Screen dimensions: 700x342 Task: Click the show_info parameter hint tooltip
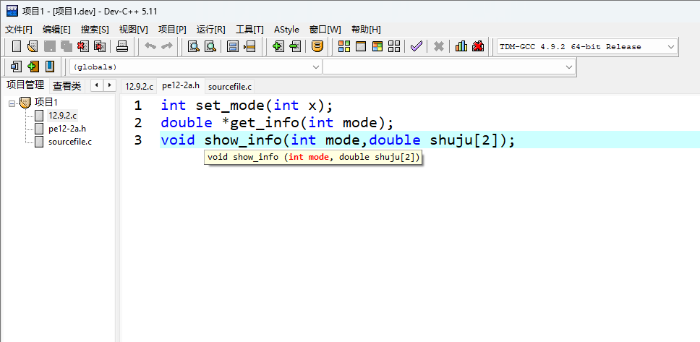pos(313,157)
